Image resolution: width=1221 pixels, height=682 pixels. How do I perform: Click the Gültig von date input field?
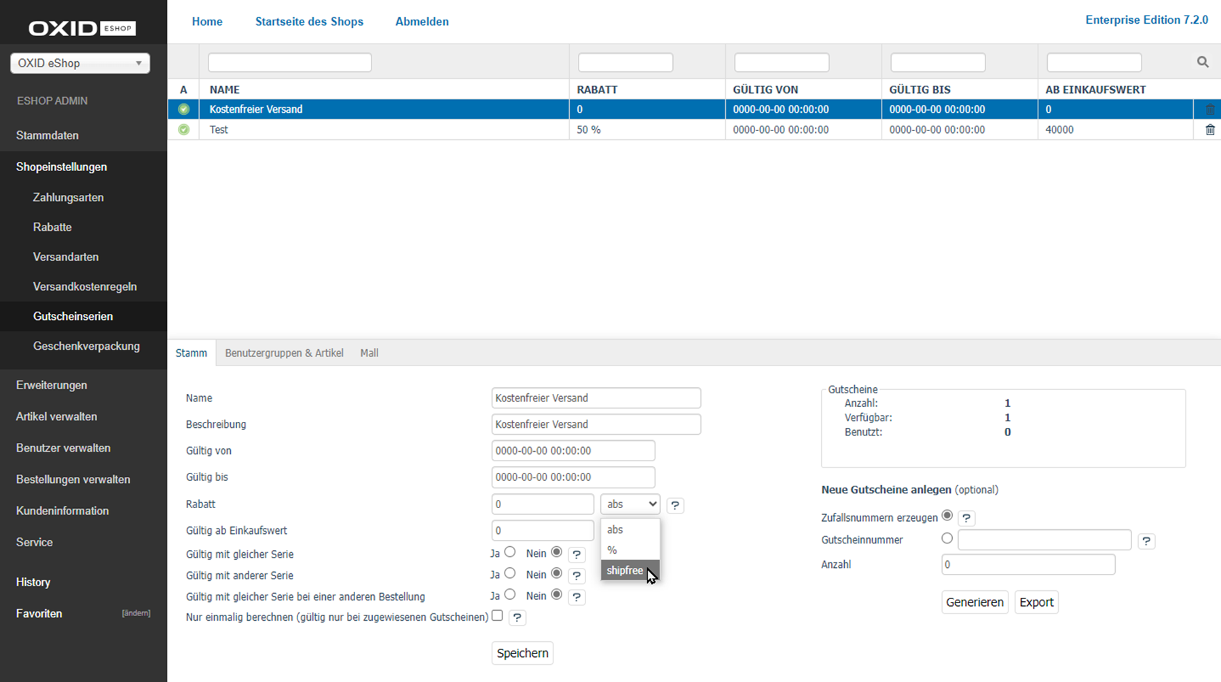(x=572, y=451)
